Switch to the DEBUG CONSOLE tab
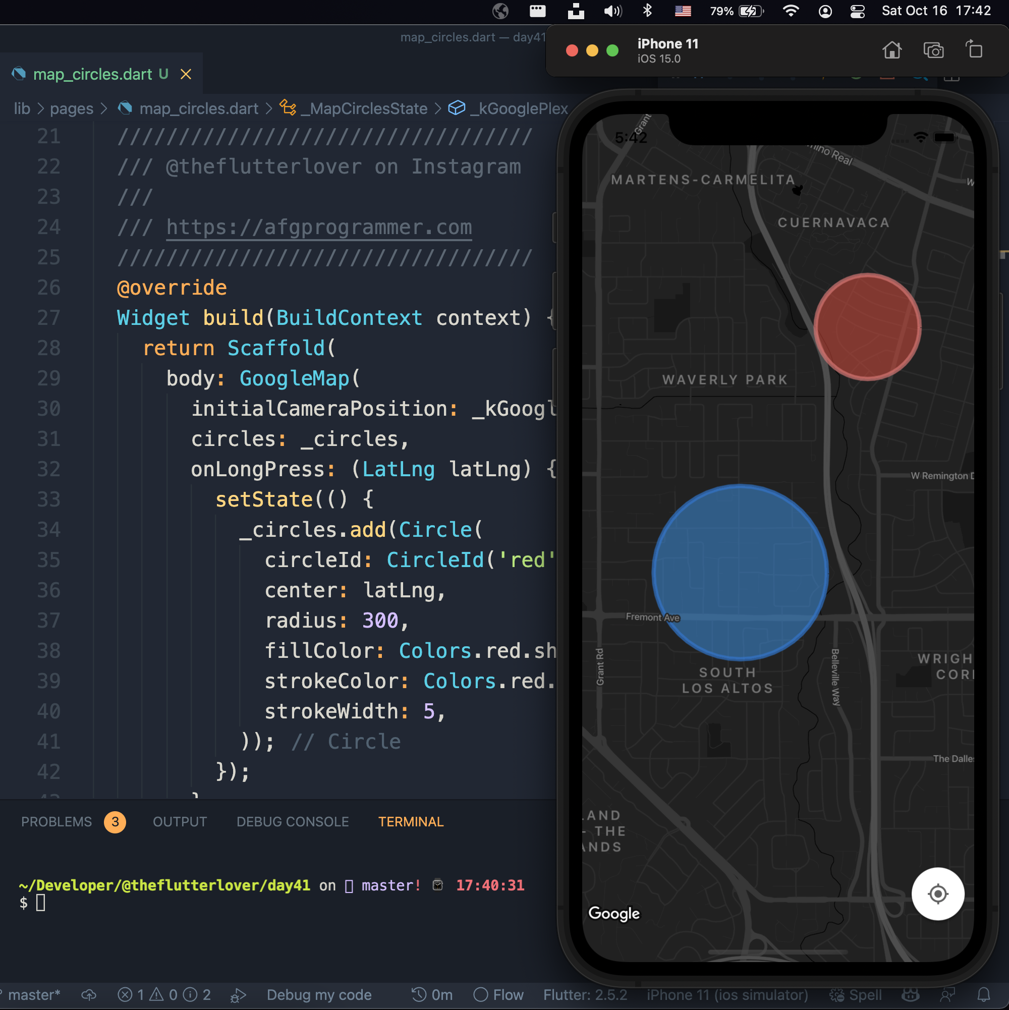 coord(292,821)
